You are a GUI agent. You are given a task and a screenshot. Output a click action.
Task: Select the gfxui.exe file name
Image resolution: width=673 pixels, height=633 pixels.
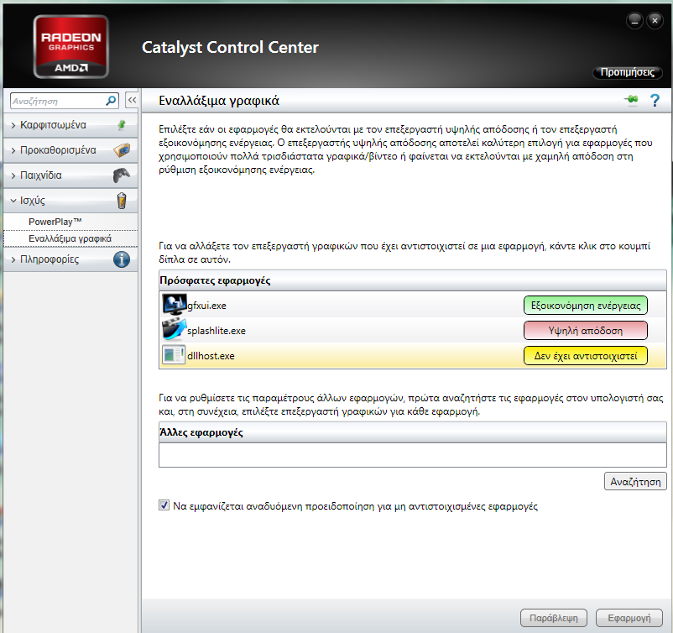click(206, 306)
